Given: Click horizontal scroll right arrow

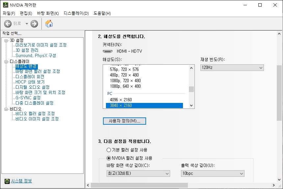Looking at the screenshot, I should coord(274,185).
